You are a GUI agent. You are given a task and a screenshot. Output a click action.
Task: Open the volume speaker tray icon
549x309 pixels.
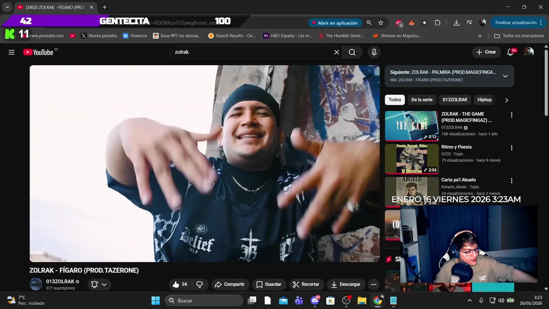point(501,300)
